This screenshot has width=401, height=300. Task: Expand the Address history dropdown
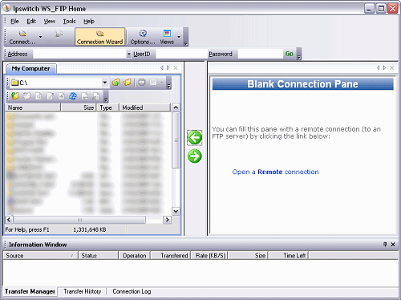click(x=129, y=54)
